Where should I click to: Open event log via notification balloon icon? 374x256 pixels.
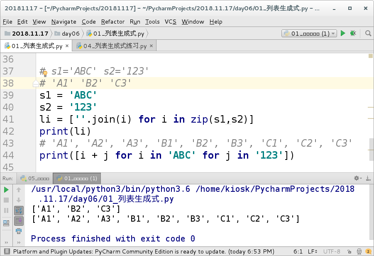(x=368, y=251)
